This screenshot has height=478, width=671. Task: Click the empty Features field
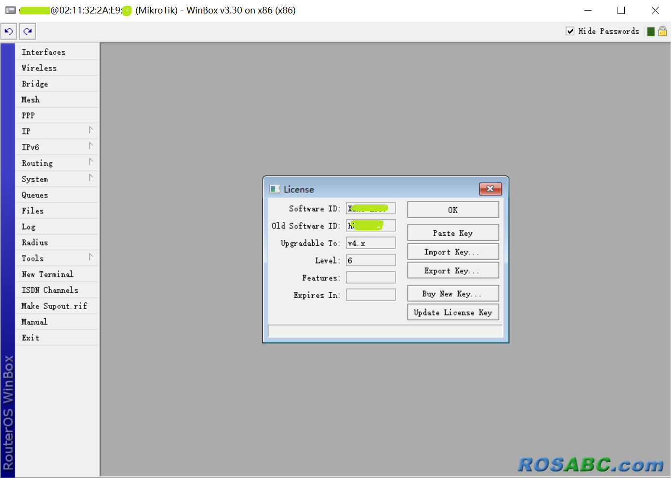(371, 277)
